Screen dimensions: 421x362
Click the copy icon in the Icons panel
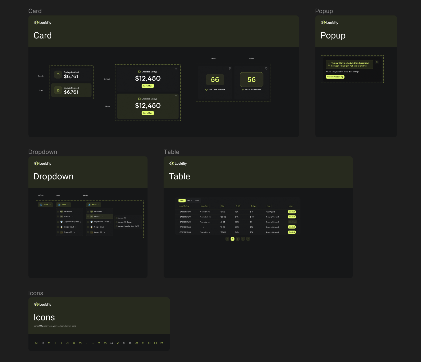[x=118, y=343]
